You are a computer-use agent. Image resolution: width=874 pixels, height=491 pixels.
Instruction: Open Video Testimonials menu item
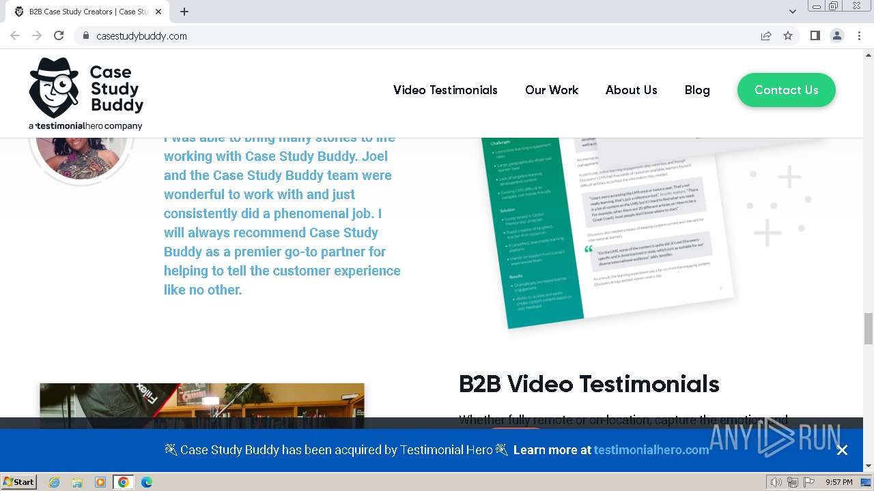click(x=445, y=90)
